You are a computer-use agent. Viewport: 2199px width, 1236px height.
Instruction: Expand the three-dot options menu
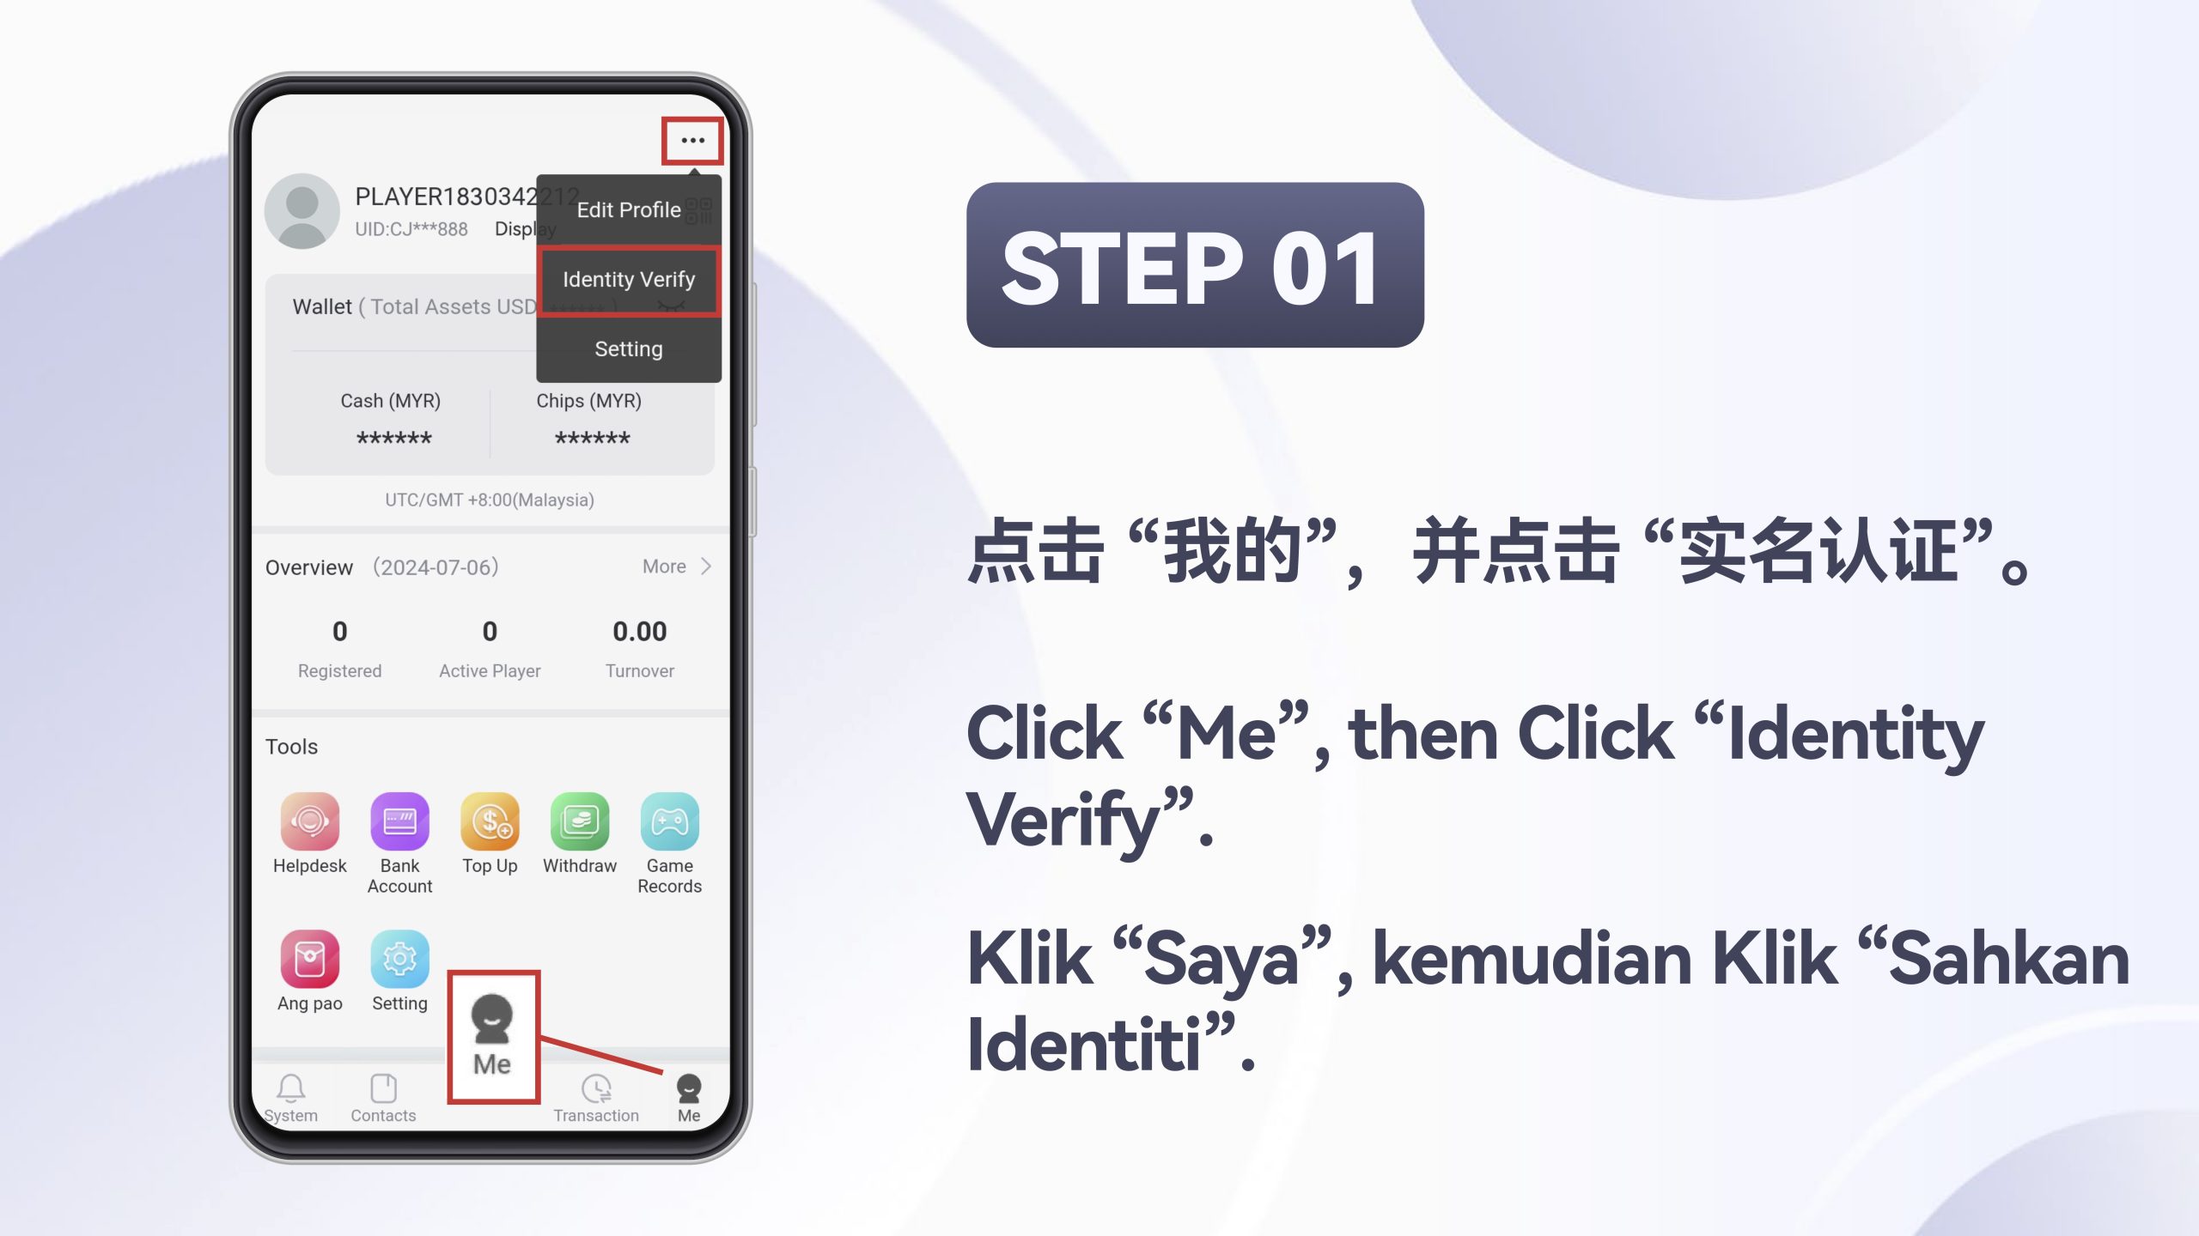coord(691,141)
